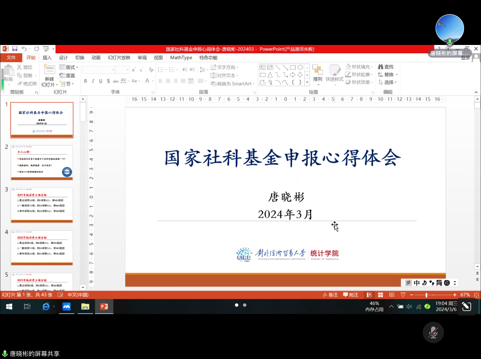
Task: Click the zoom slider in status bar
Action: click(x=427, y=295)
